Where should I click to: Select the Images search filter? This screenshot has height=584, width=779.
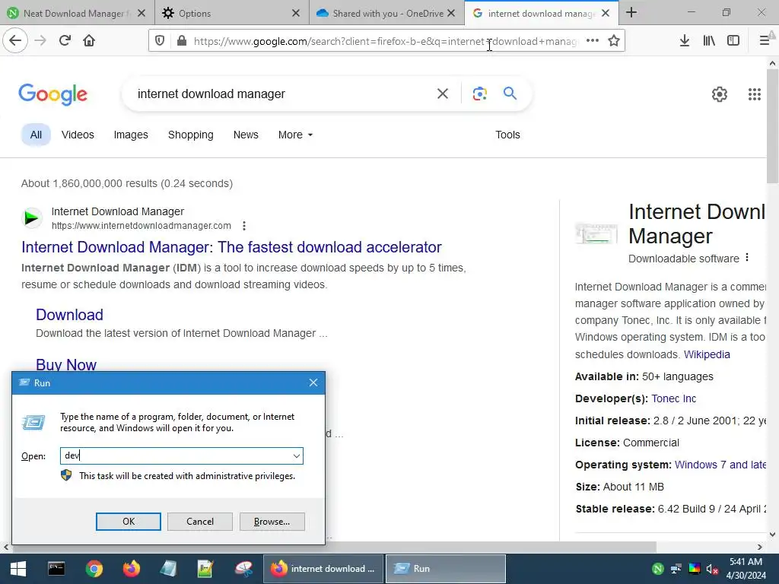(x=131, y=135)
